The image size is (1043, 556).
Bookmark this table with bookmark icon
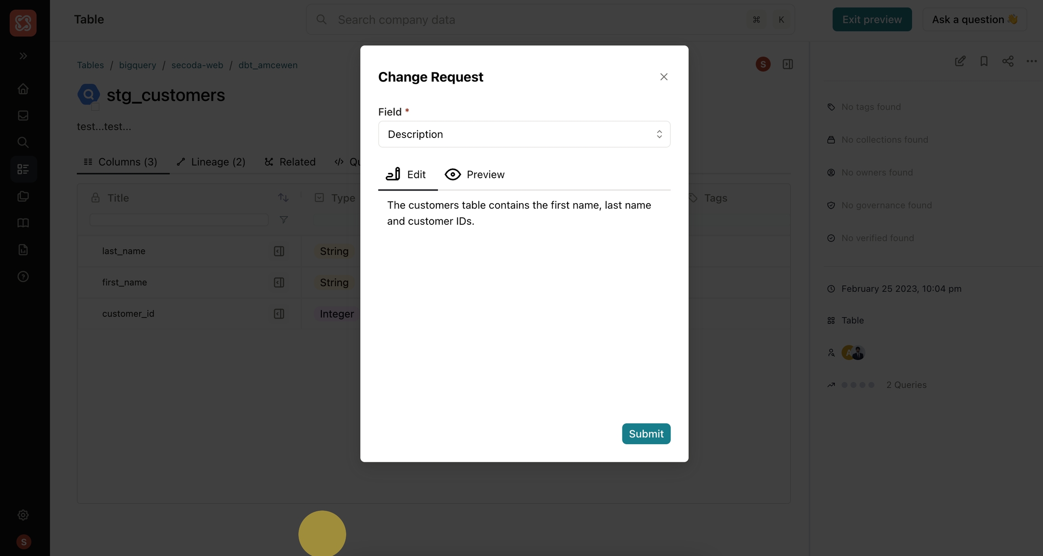984,61
